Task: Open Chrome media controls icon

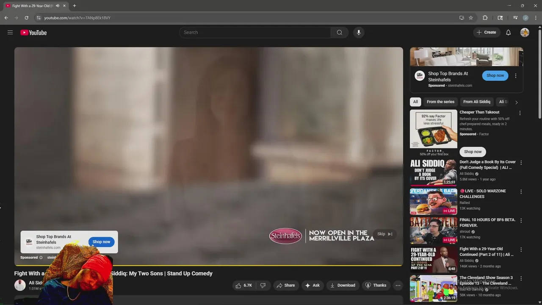Action: point(515,18)
